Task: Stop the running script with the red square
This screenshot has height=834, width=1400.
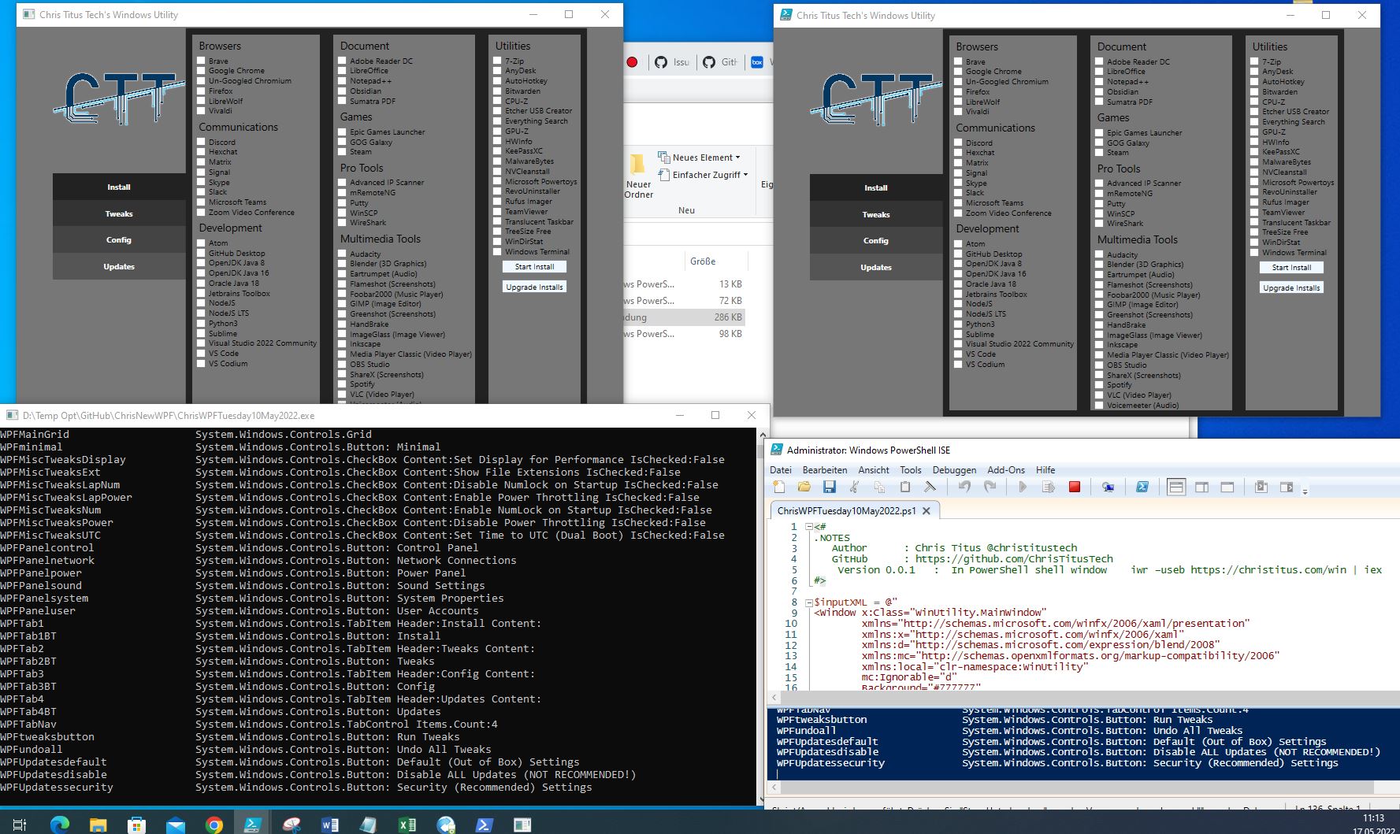Action: [1074, 487]
